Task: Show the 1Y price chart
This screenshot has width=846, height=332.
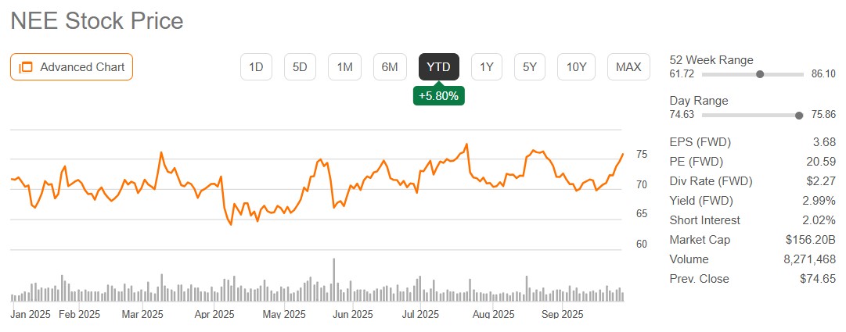Action: coord(487,67)
